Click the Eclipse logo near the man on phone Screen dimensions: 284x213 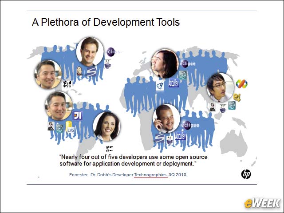coord(190,125)
